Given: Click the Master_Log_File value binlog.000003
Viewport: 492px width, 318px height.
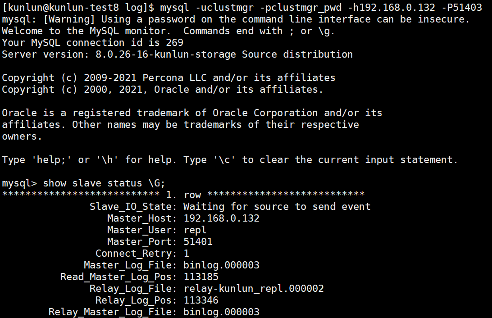Looking at the screenshot, I should (x=222, y=265).
